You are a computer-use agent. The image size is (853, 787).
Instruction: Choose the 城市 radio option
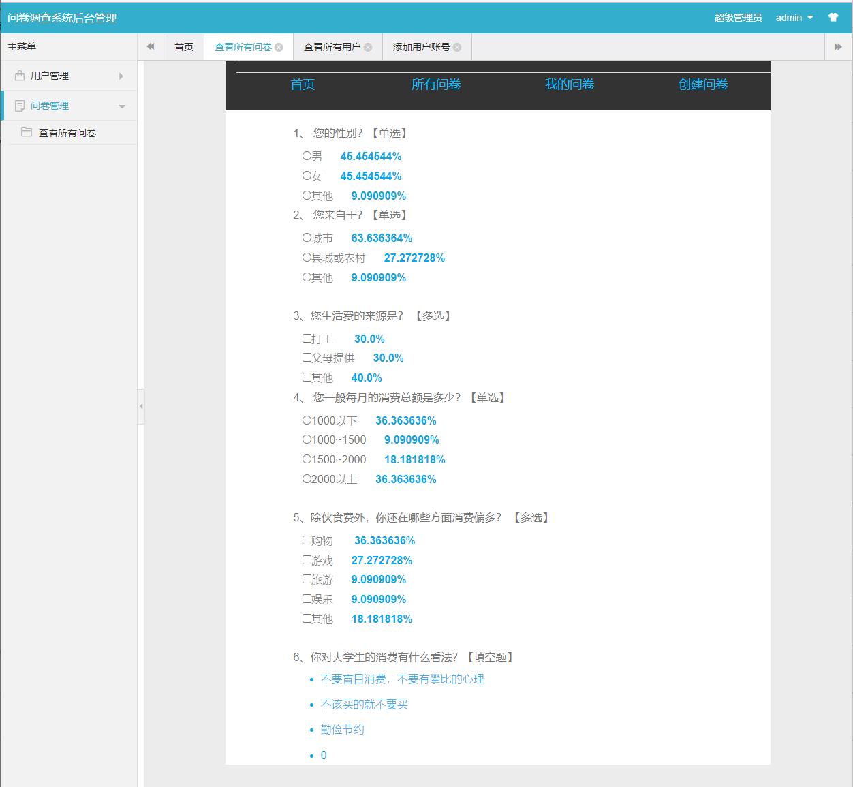click(x=307, y=238)
